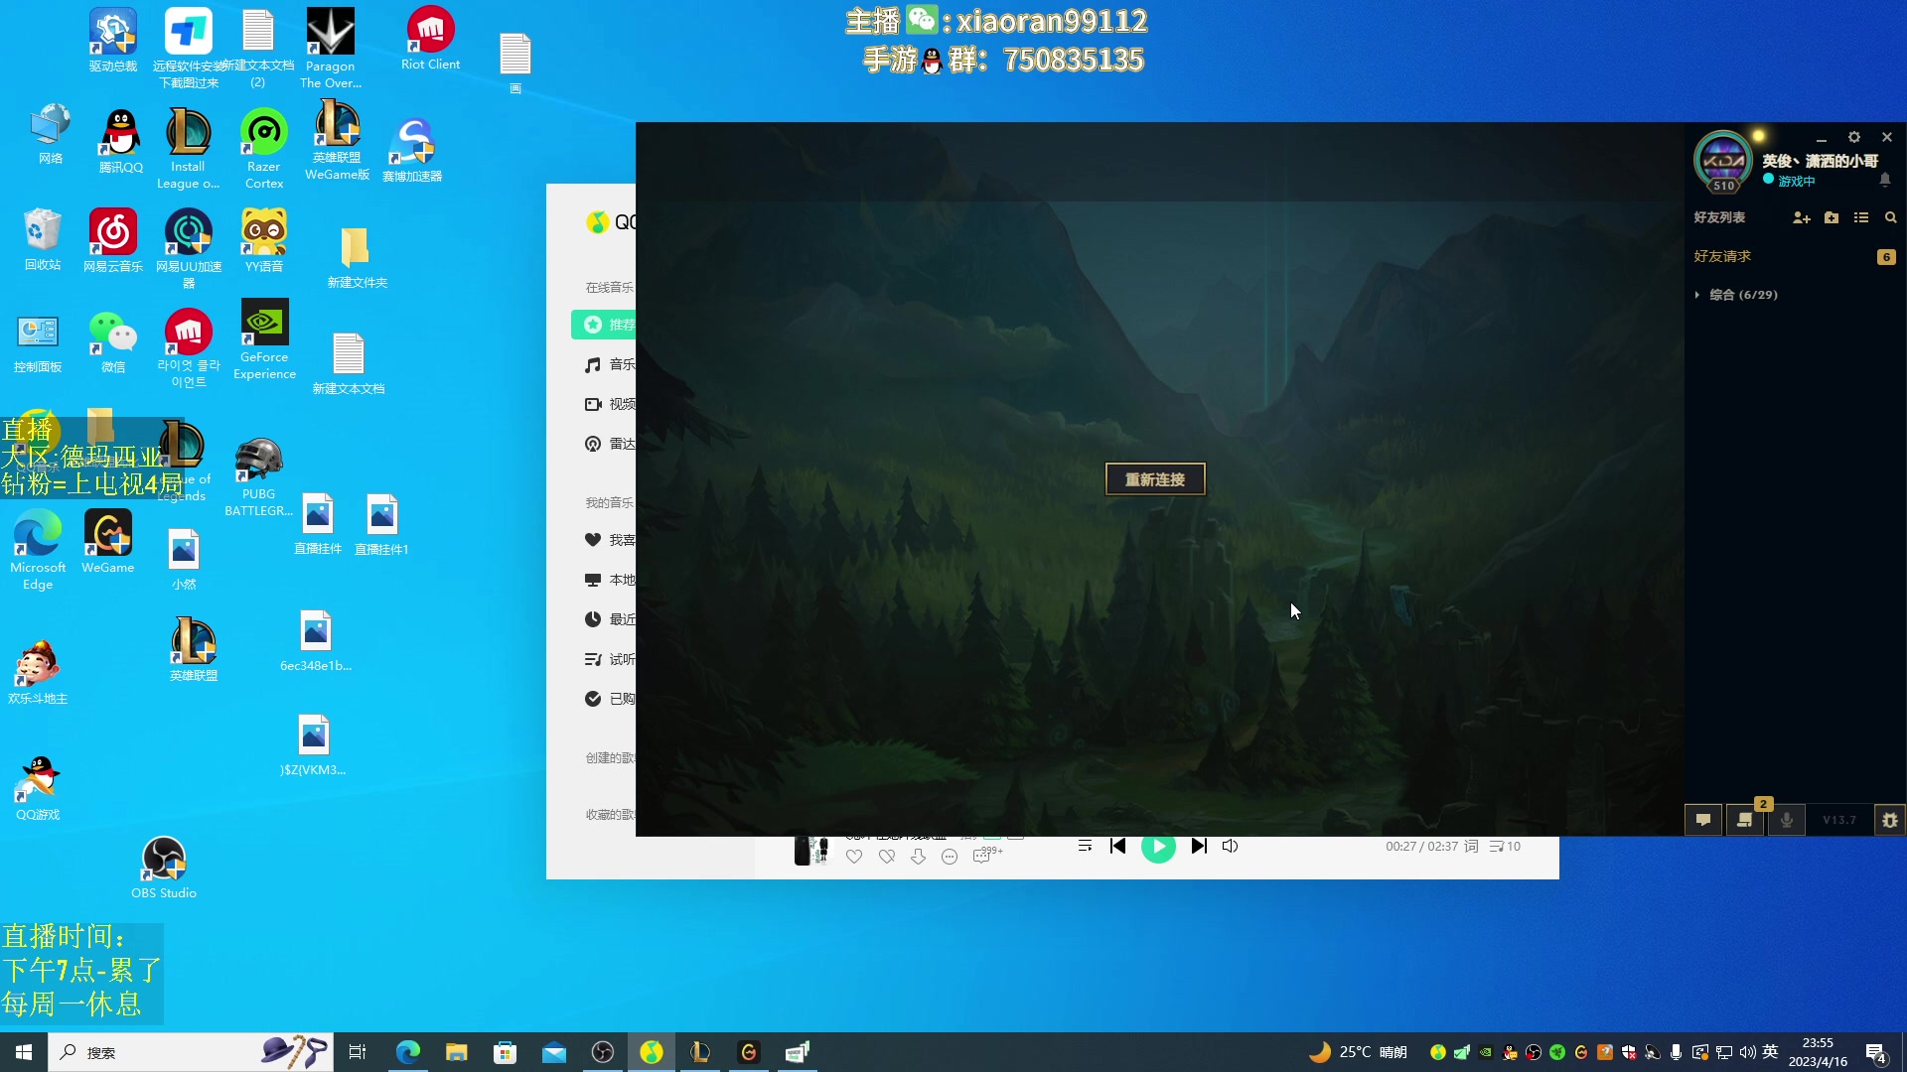Open friends list sort options icon
The width and height of the screenshot is (1907, 1072).
(x=1861, y=217)
